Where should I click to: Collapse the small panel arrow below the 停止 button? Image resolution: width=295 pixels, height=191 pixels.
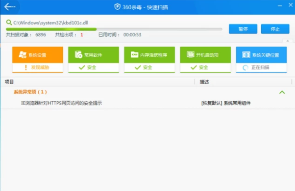288,41
